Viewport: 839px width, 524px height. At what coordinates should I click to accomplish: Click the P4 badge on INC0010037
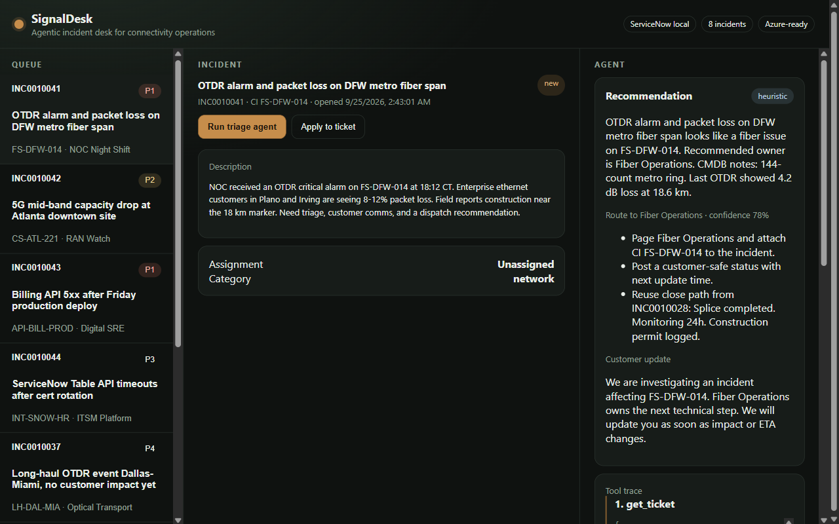pyautogui.click(x=149, y=449)
